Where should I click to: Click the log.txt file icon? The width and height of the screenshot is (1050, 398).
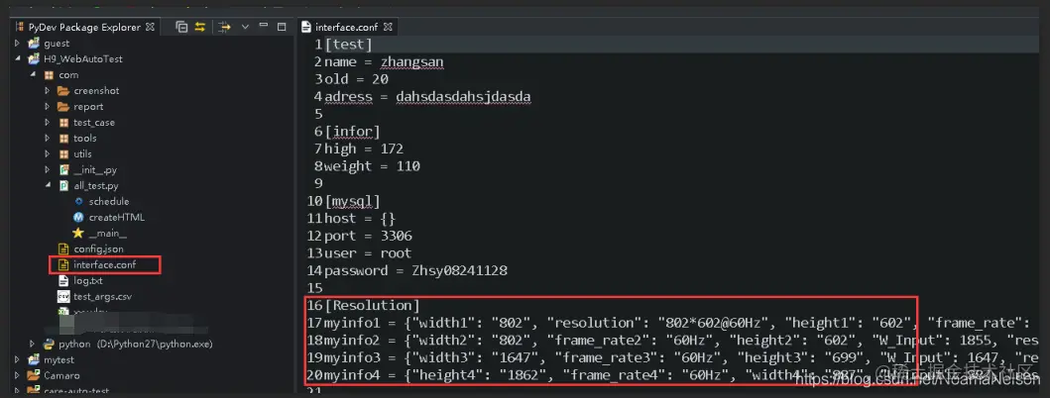coord(63,281)
